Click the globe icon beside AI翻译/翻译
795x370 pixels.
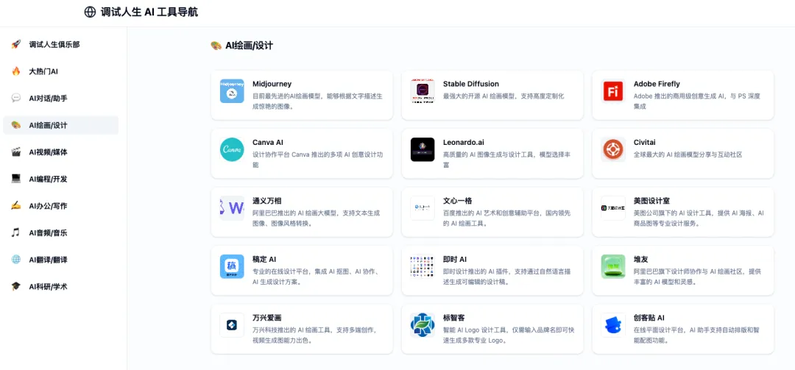pyautogui.click(x=16, y=260)
